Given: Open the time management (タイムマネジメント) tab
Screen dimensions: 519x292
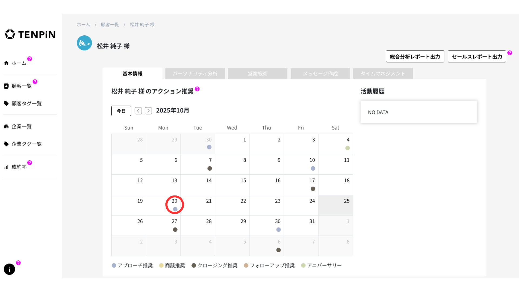Looking at the screenshot, I should click(383, 74).
